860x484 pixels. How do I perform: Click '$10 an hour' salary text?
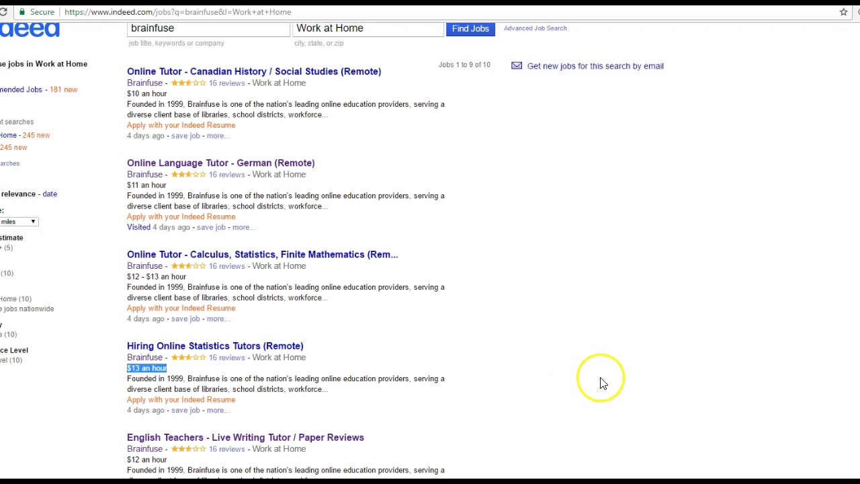[x=147, y=94]
